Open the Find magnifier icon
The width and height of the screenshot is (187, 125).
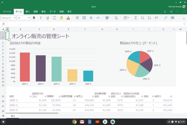point(165,18)
